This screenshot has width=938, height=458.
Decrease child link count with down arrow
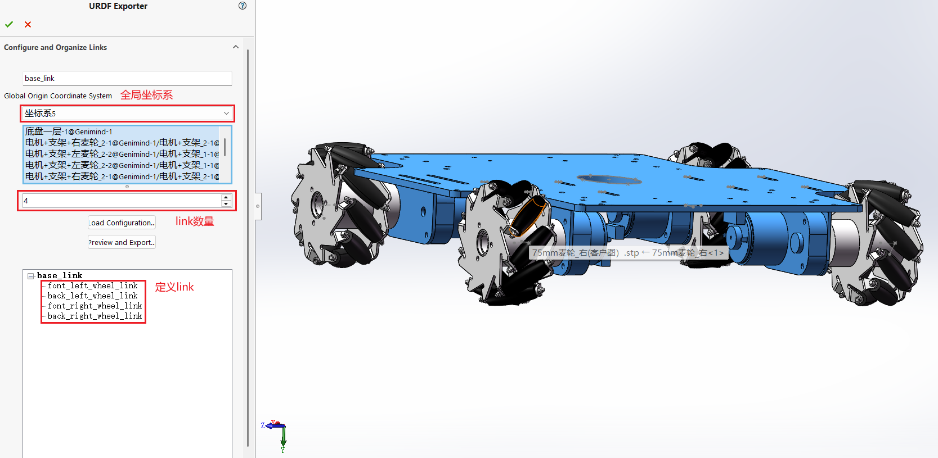226,203
